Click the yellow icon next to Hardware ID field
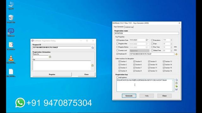Viewport: 202px width, 113px height. (x=176, y=54)
